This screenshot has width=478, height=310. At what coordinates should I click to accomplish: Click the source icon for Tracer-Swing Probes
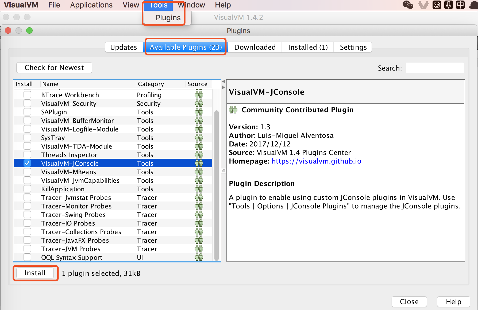[199, 215]
